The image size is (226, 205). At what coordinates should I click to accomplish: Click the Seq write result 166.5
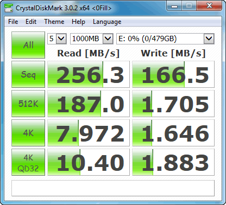(x=173, y=74)
